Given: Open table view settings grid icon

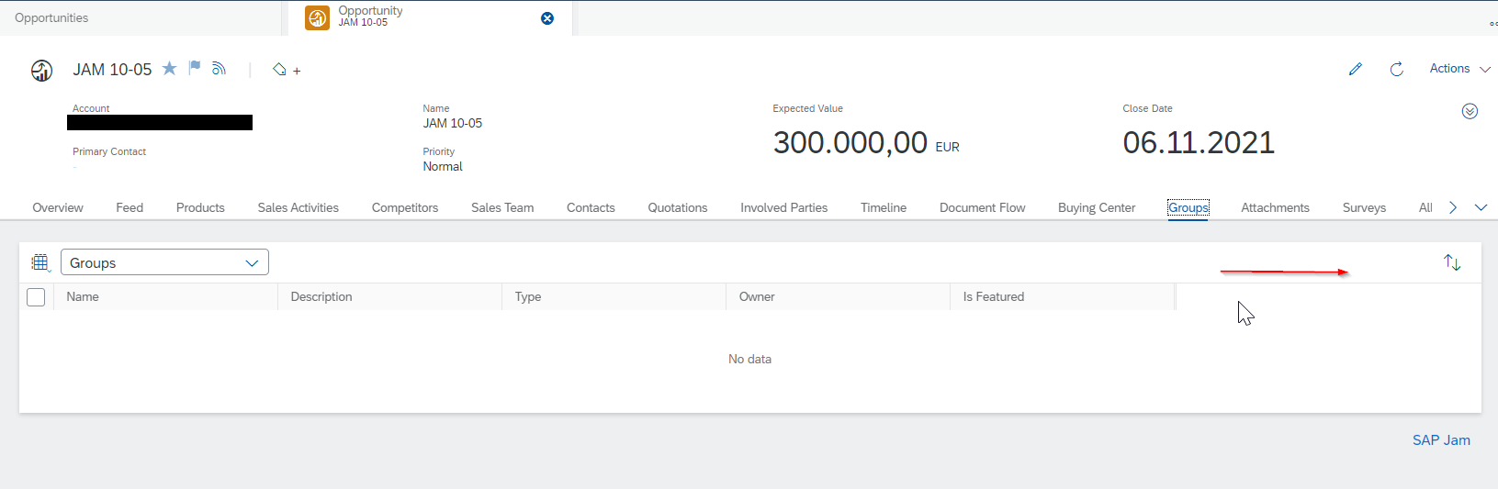Looking at the screenshot, I should pyautogui.click(x=40, y=262).
